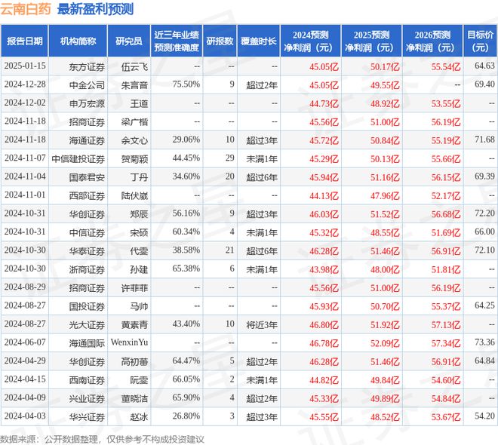The width and height of the screenshot is (498, 445).
Task: Click target price 69.40
Action: point(484,84)
